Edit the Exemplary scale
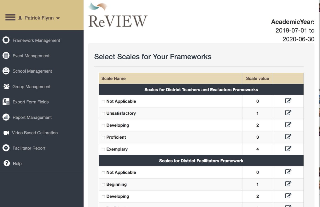 (288, 149)
